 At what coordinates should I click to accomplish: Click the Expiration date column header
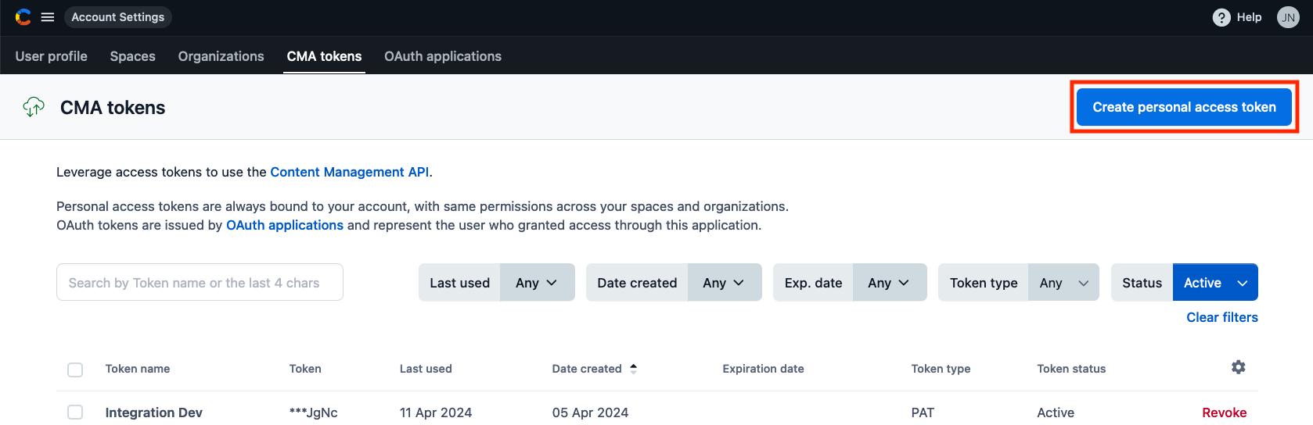click(x=763, y=369)
